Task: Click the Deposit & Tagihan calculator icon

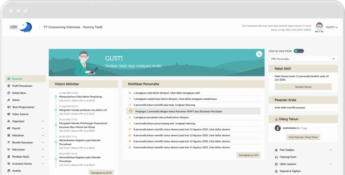Action: click(x=276, y=171)
